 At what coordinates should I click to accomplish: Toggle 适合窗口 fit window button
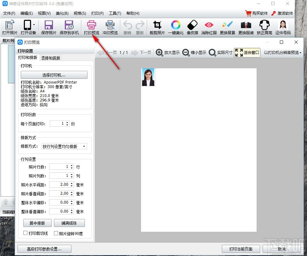tap(247, 52)
